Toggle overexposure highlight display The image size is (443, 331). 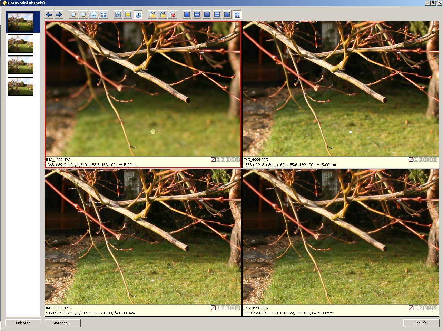point(128,14)
